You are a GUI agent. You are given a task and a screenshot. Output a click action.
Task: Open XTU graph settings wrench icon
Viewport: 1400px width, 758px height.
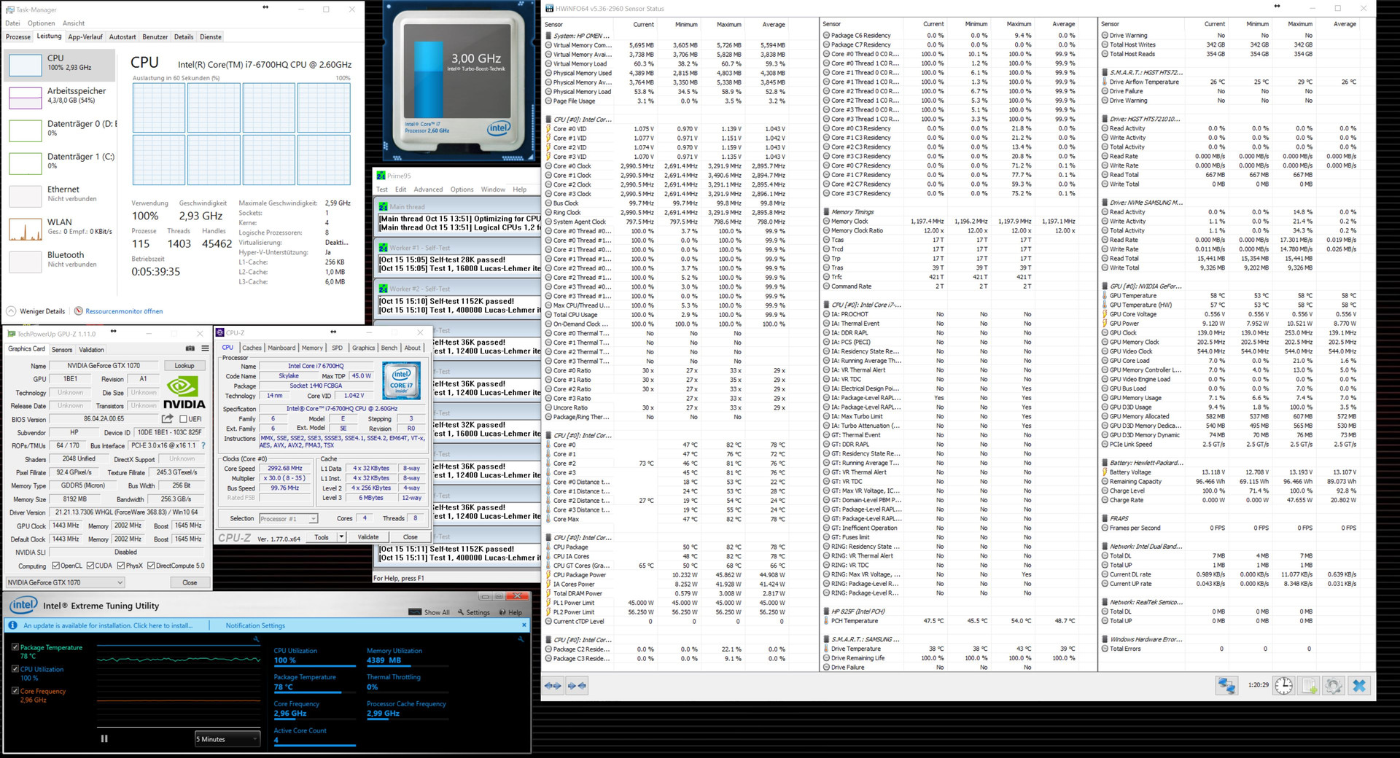(257, 639)
